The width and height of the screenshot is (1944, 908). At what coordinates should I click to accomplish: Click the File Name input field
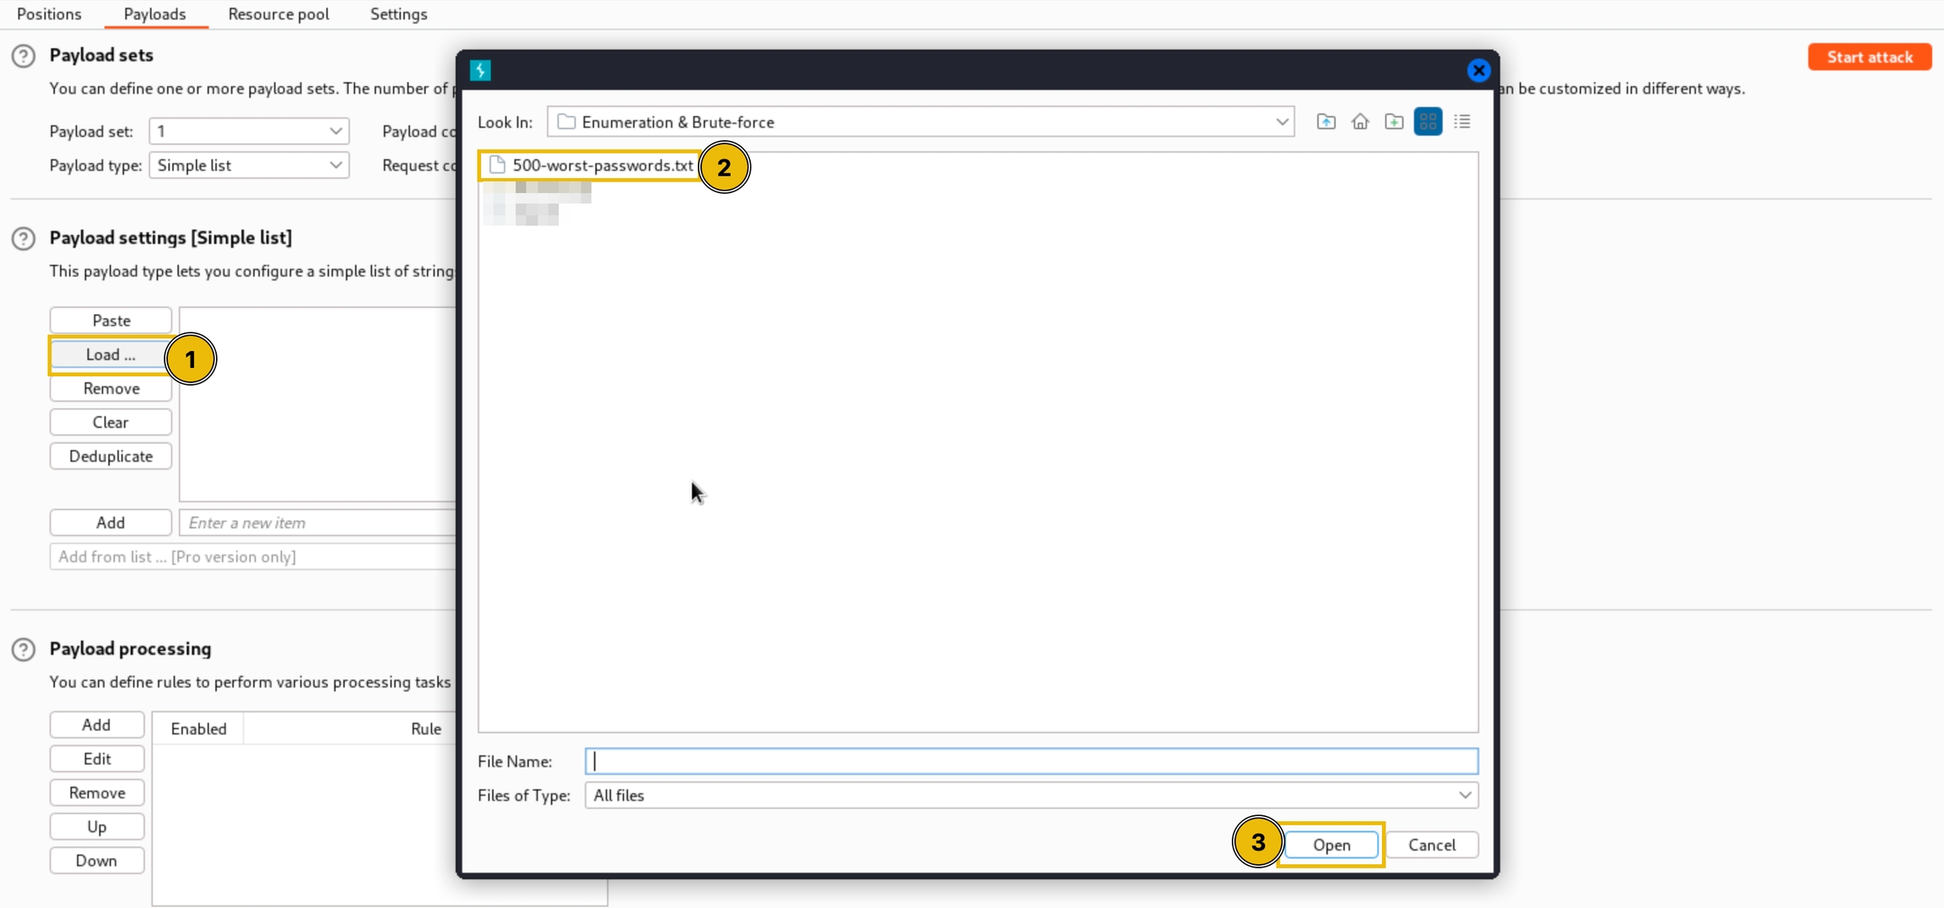tap(1030, 761)
